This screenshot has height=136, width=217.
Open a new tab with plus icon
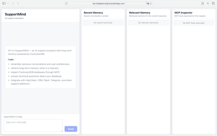208,3
